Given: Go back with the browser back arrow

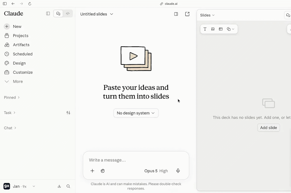Looking at the screenshot, I should click(13, 4).
